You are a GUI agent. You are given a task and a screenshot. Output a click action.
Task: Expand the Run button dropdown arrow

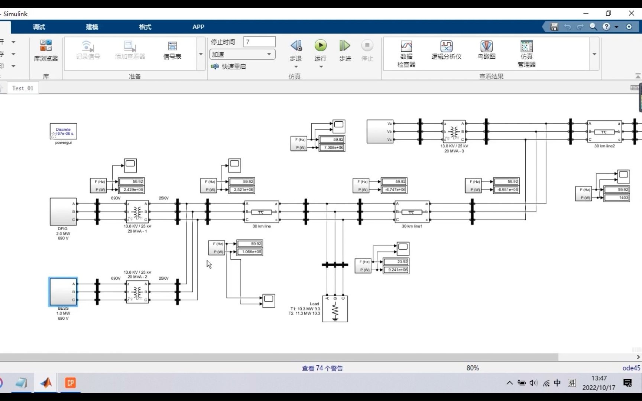coord(321,67)
